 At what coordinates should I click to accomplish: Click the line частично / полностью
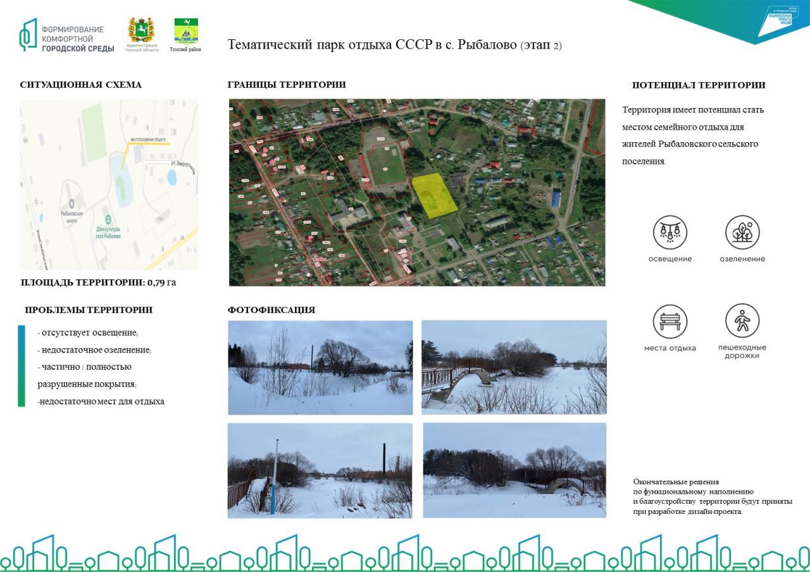point(84,367)
